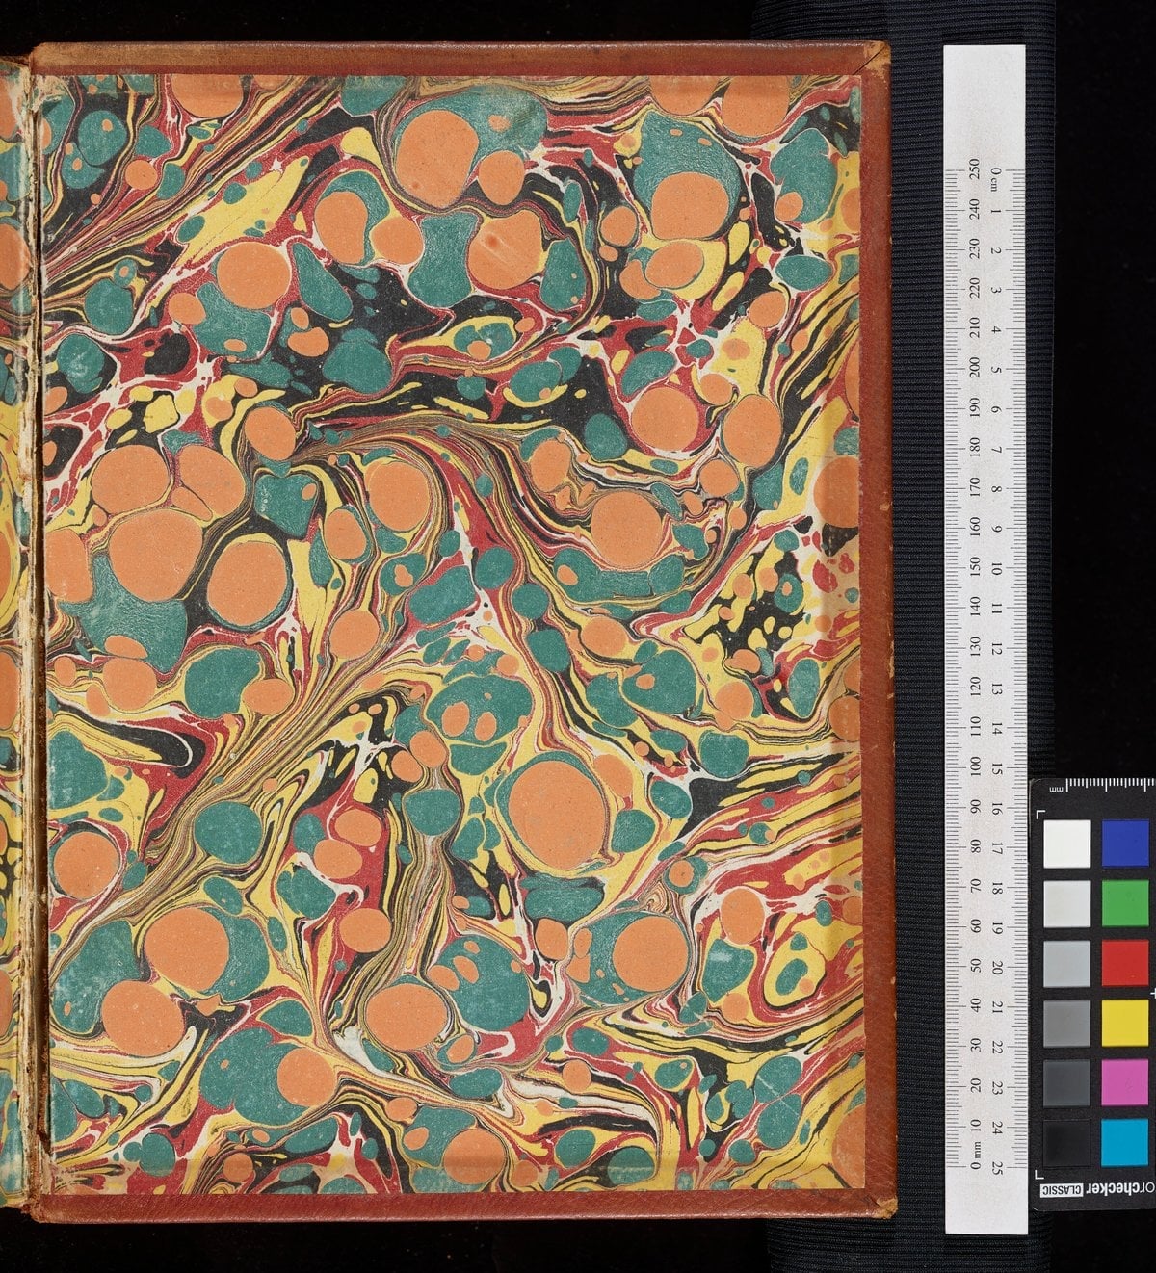Click the blue swatch on the color checker

[1125, 844]
